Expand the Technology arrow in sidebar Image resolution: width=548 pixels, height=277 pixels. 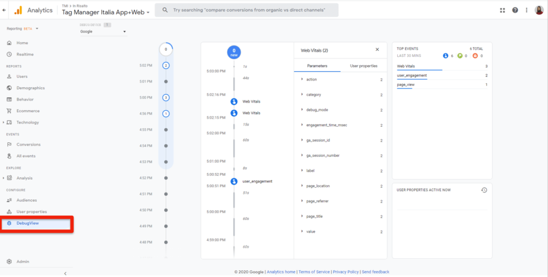4,122
